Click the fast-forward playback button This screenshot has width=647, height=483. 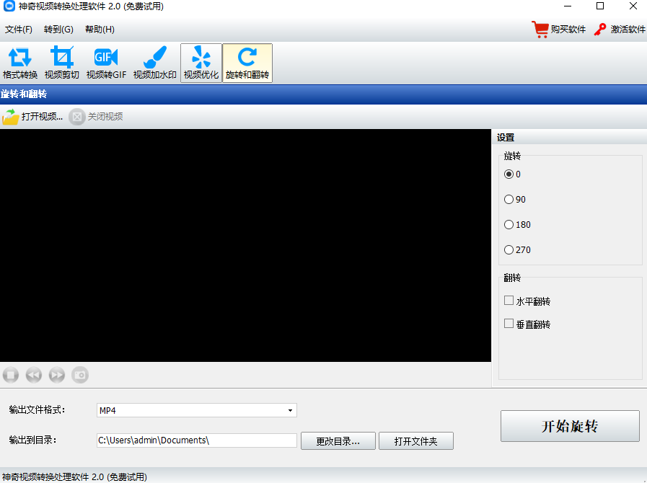click(57, 375)
